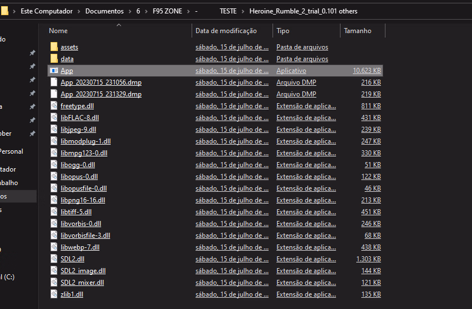
Task: Select the SDL2.dll file icon
Action: pyautogui.click(x=54, y=259)
